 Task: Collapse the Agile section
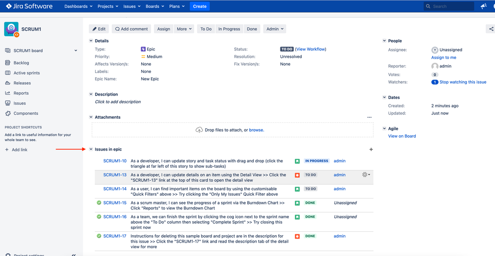384,128
